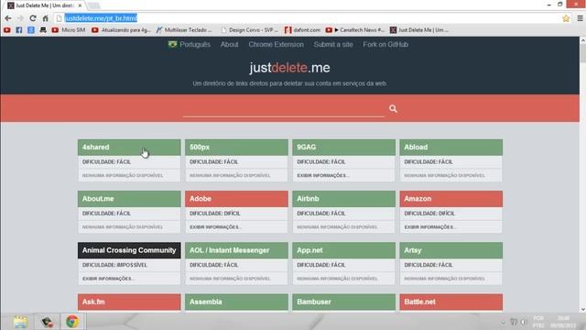Open the Just Delete Me bookmark

pos(419,30)
